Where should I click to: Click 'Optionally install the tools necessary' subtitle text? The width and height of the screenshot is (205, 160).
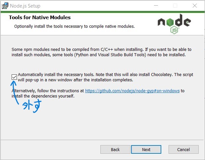coord(75,26)
